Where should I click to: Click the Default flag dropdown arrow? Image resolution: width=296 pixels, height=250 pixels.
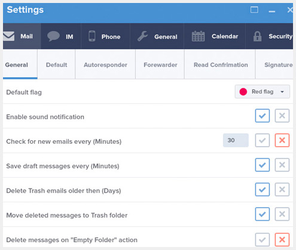tap(282, 92)
